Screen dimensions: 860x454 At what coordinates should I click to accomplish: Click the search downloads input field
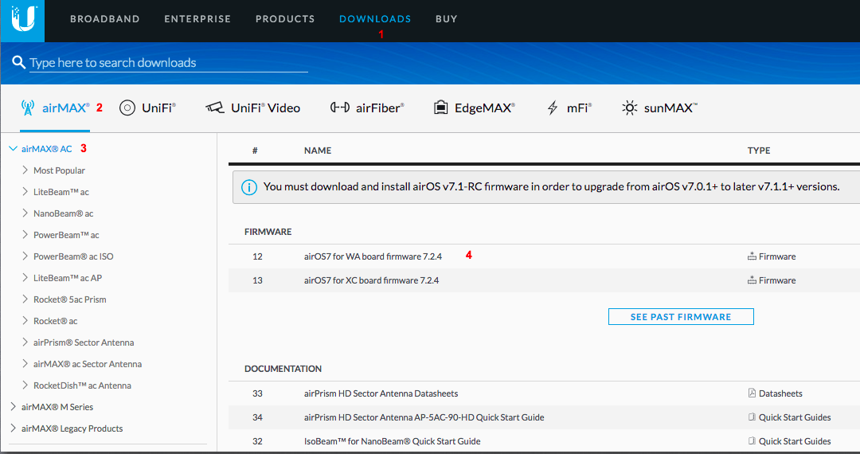pos(168,62)
